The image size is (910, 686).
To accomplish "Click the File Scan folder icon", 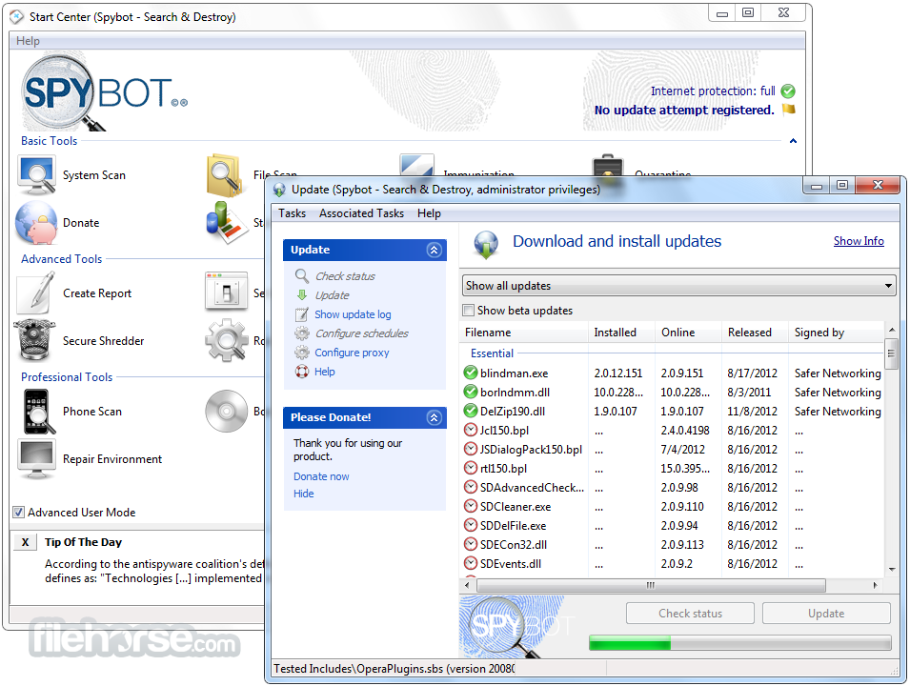I will [x=225, y=174].
